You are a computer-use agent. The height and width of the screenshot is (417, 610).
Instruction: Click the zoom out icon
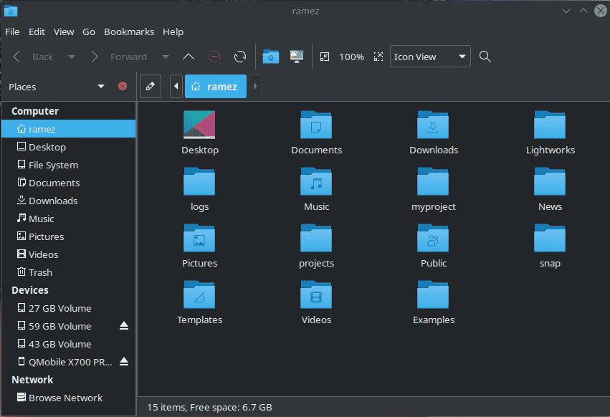(x=325, y=57)
